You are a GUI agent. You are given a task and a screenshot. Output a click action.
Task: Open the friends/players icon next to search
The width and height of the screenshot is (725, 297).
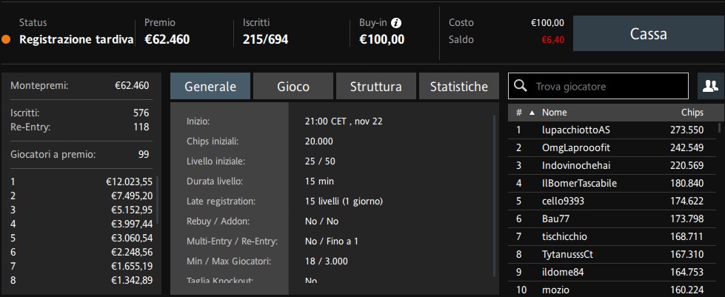710,86
